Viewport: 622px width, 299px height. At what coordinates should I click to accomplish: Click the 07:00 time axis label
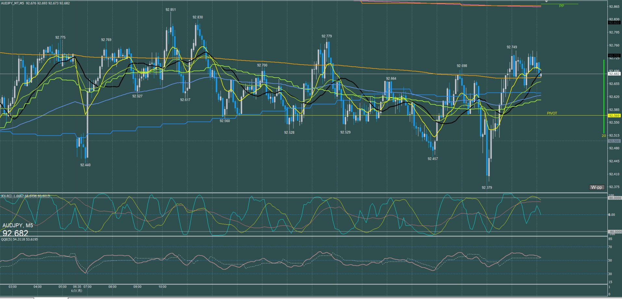[87, 287]
